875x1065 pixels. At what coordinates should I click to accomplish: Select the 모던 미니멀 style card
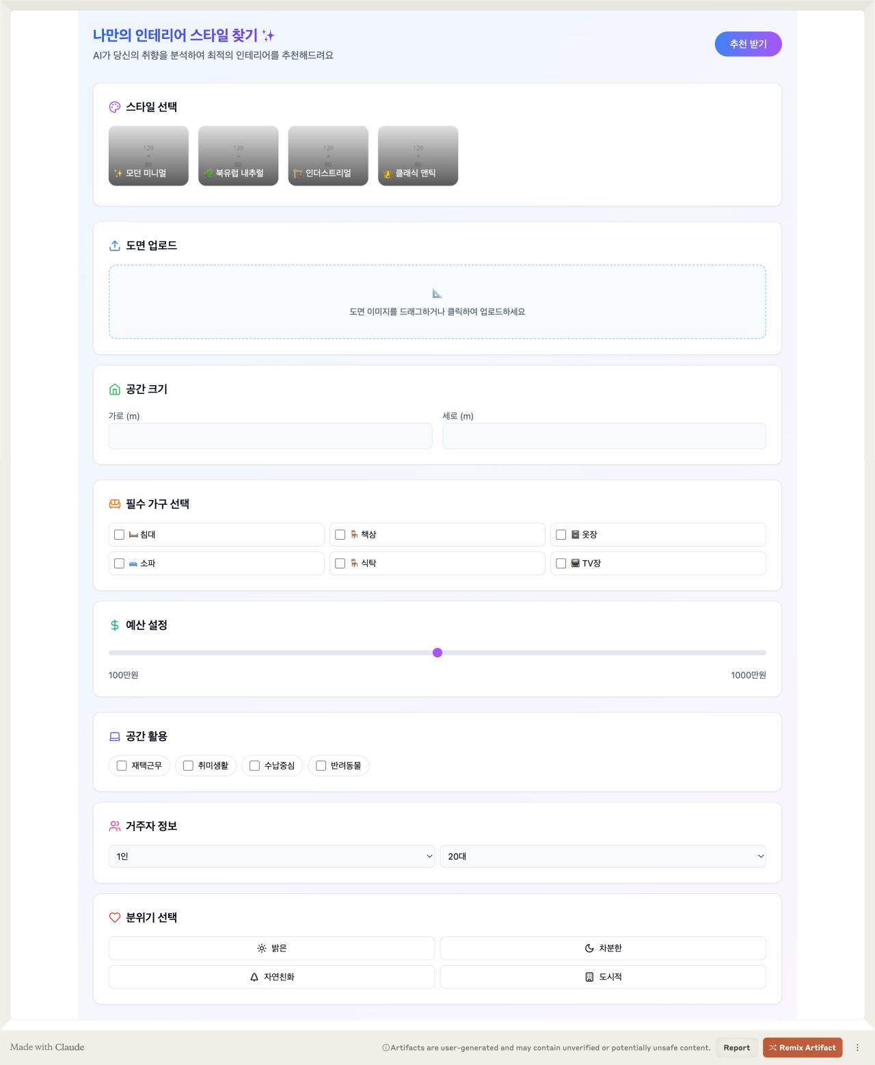(x=148, y=156)
